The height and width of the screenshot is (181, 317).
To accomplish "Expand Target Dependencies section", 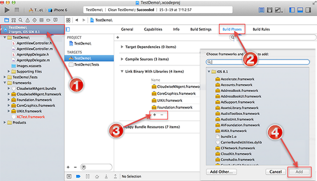I will 122,47.
